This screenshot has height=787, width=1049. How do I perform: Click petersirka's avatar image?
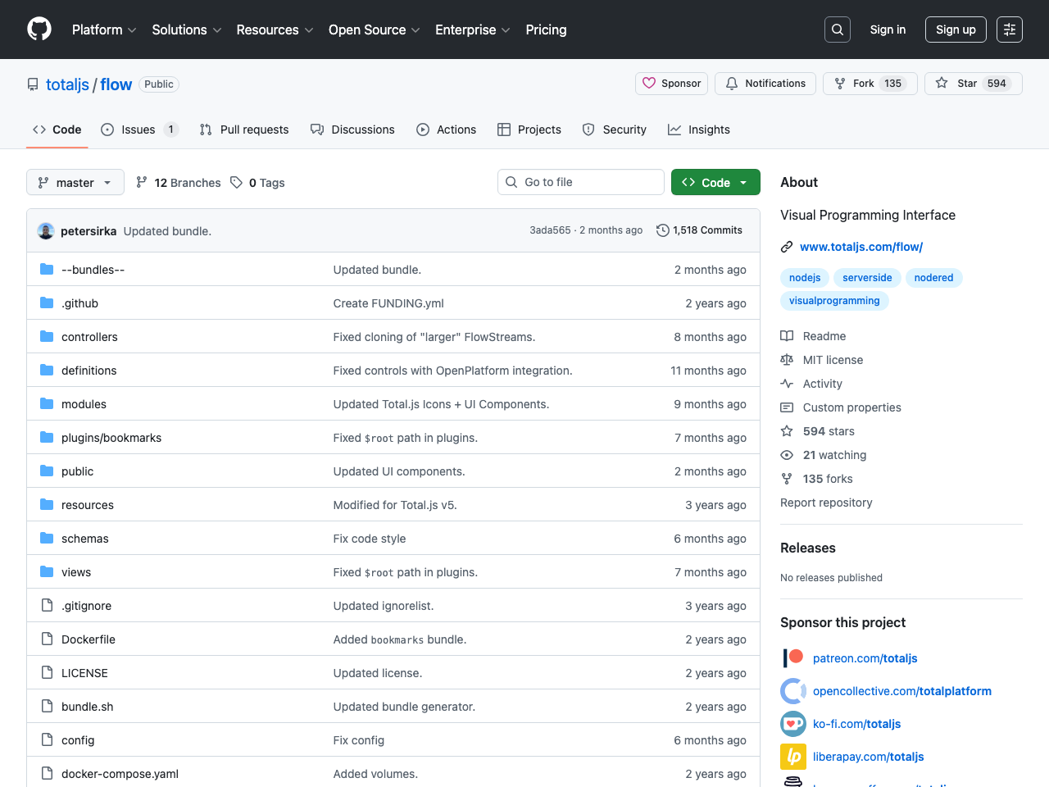tap(46, 231)
